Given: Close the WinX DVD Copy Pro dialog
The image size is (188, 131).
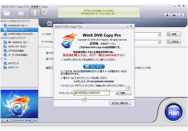Looking at the screenshot, I should [x=131, y=26].
